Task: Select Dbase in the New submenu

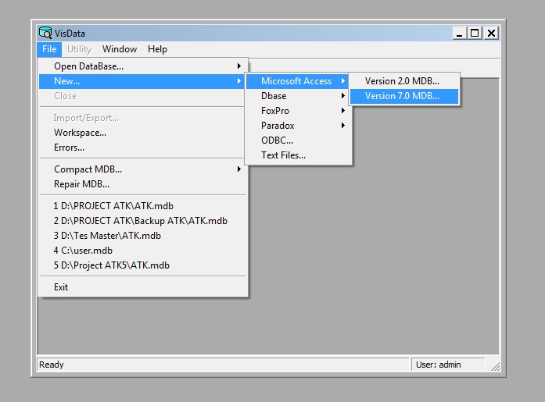Action: pos(298,96)
